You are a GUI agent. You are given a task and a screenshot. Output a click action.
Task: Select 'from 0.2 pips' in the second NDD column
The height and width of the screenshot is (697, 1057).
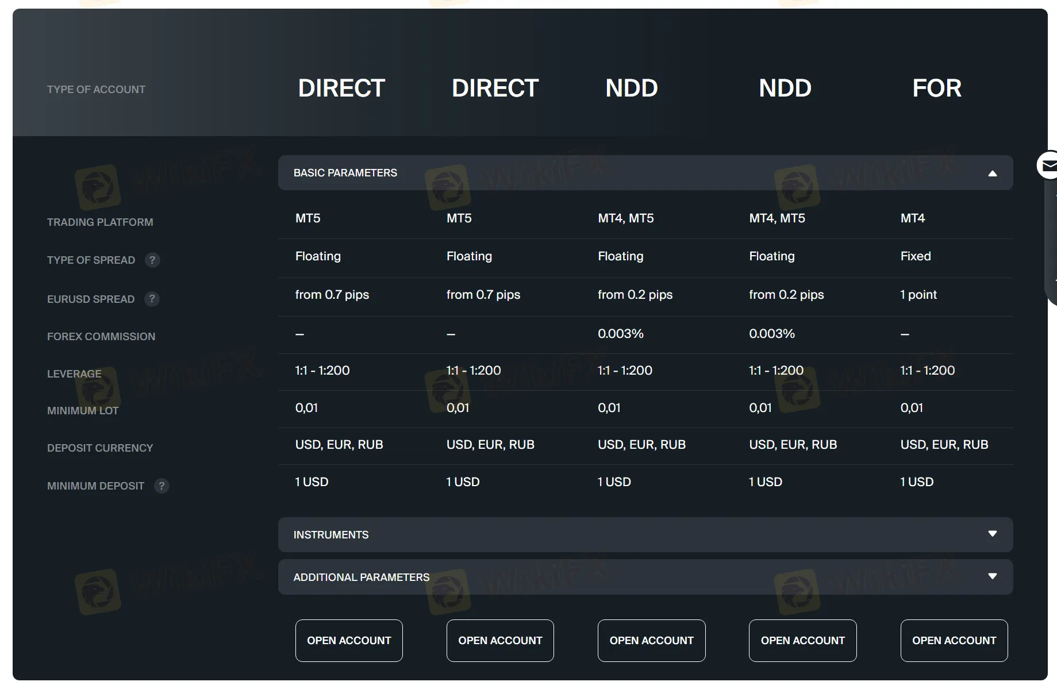pos(786,295)
